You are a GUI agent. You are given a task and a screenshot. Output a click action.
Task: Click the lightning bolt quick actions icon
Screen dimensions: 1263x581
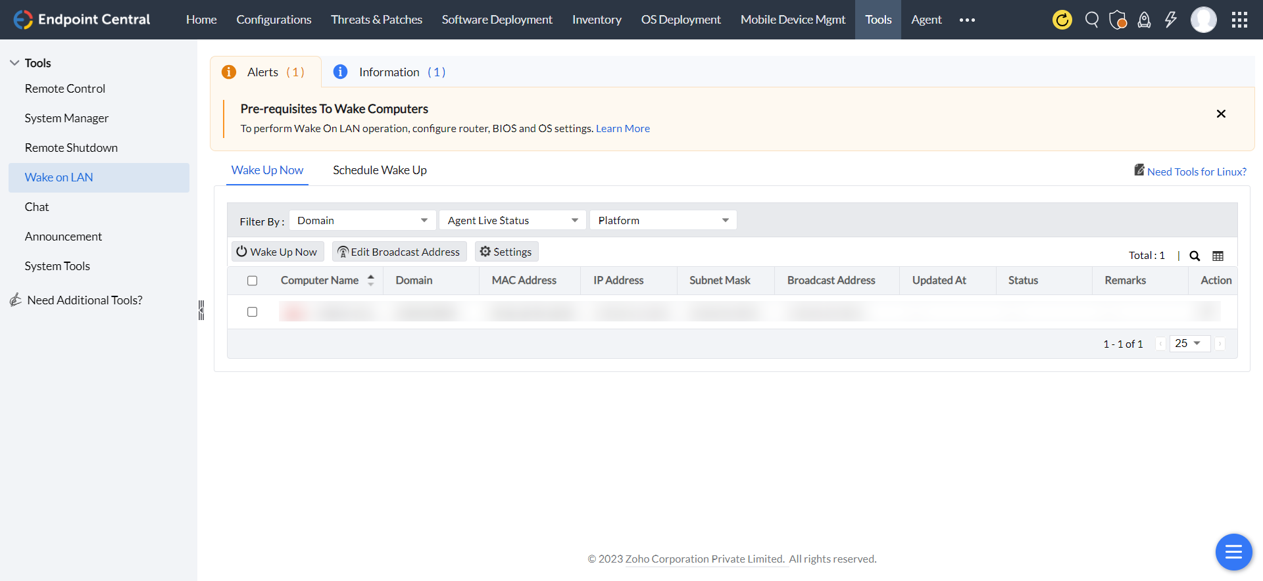coord(1170,20)
